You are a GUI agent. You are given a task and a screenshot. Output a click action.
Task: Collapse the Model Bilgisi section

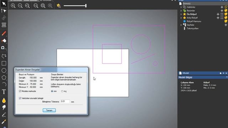[x=227, y=77]
